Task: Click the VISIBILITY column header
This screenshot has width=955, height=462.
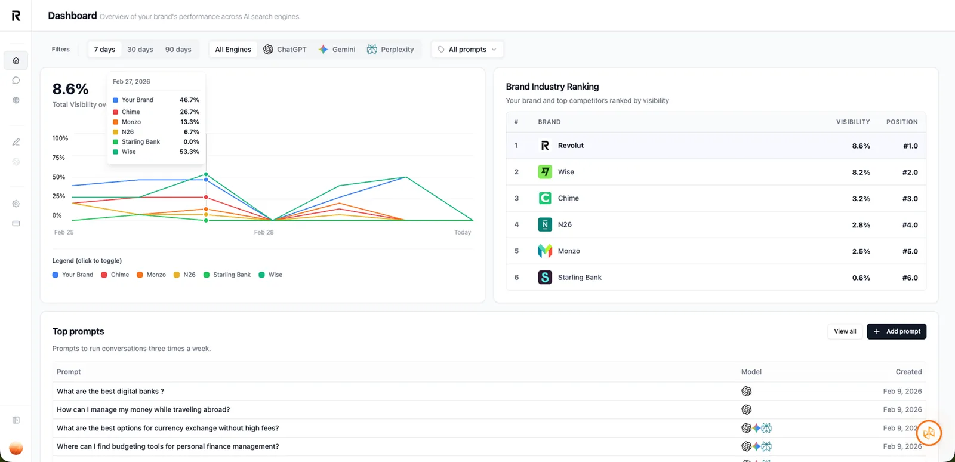Action: 853,122
